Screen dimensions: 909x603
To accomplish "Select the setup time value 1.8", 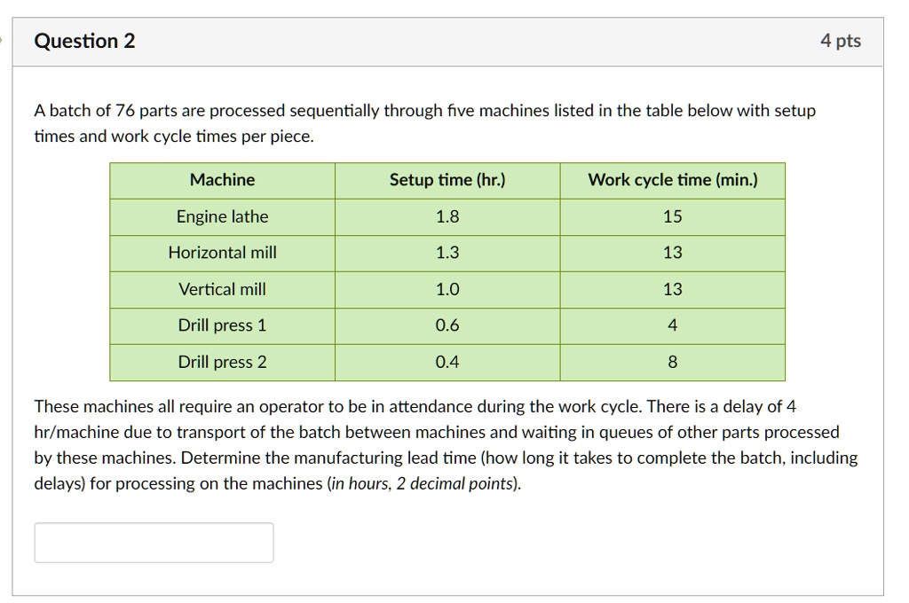I will (x=447, y=216).
